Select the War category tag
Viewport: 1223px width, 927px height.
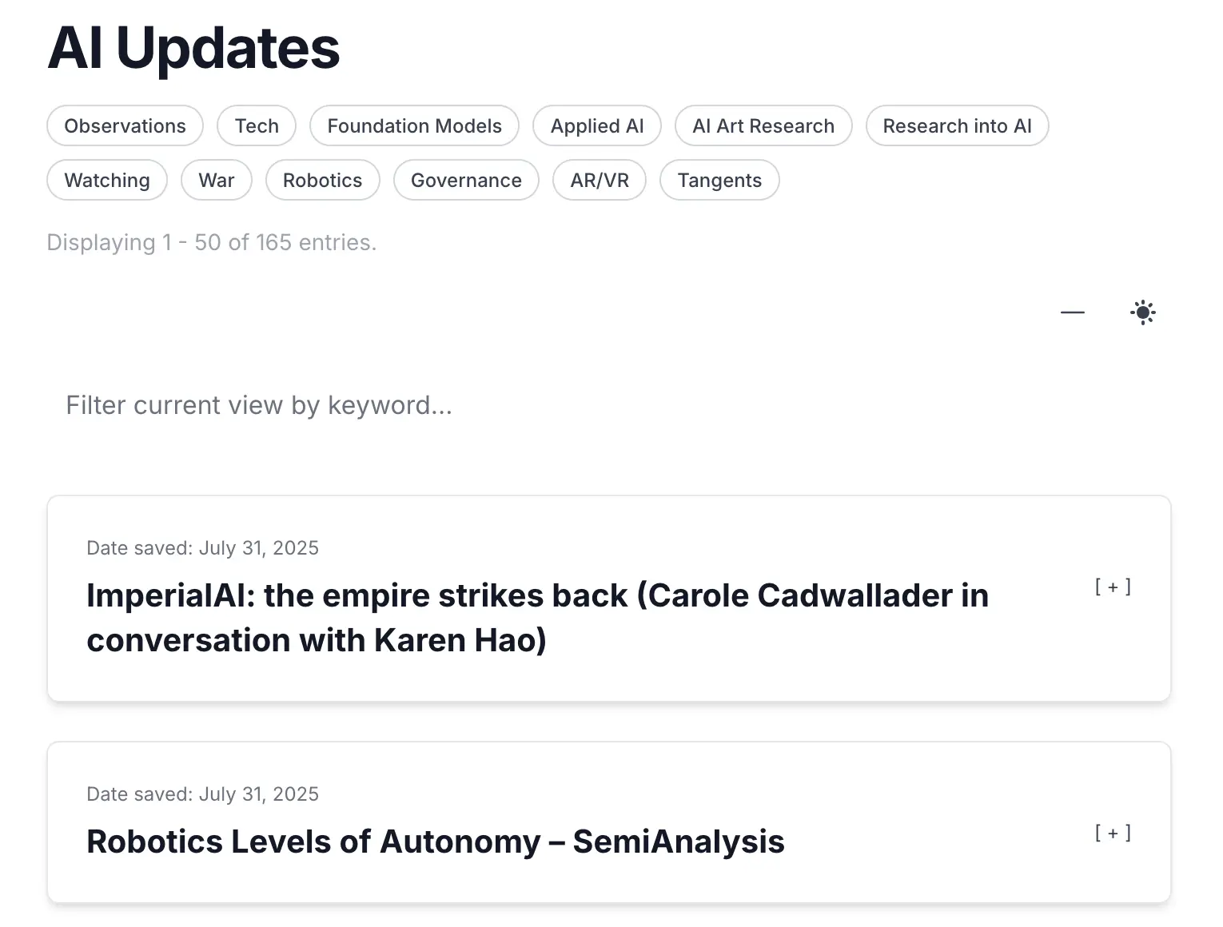217,181
